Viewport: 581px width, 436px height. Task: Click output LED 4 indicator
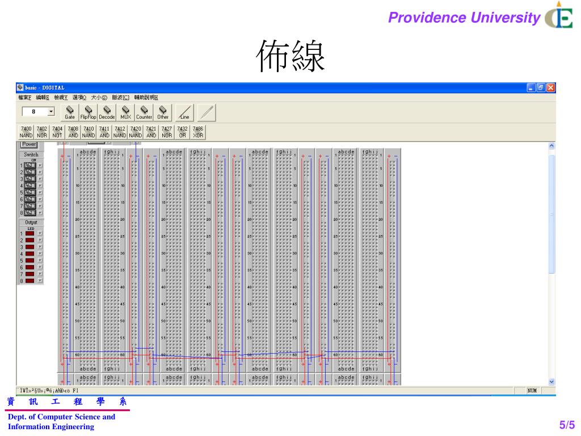[30, 254]
